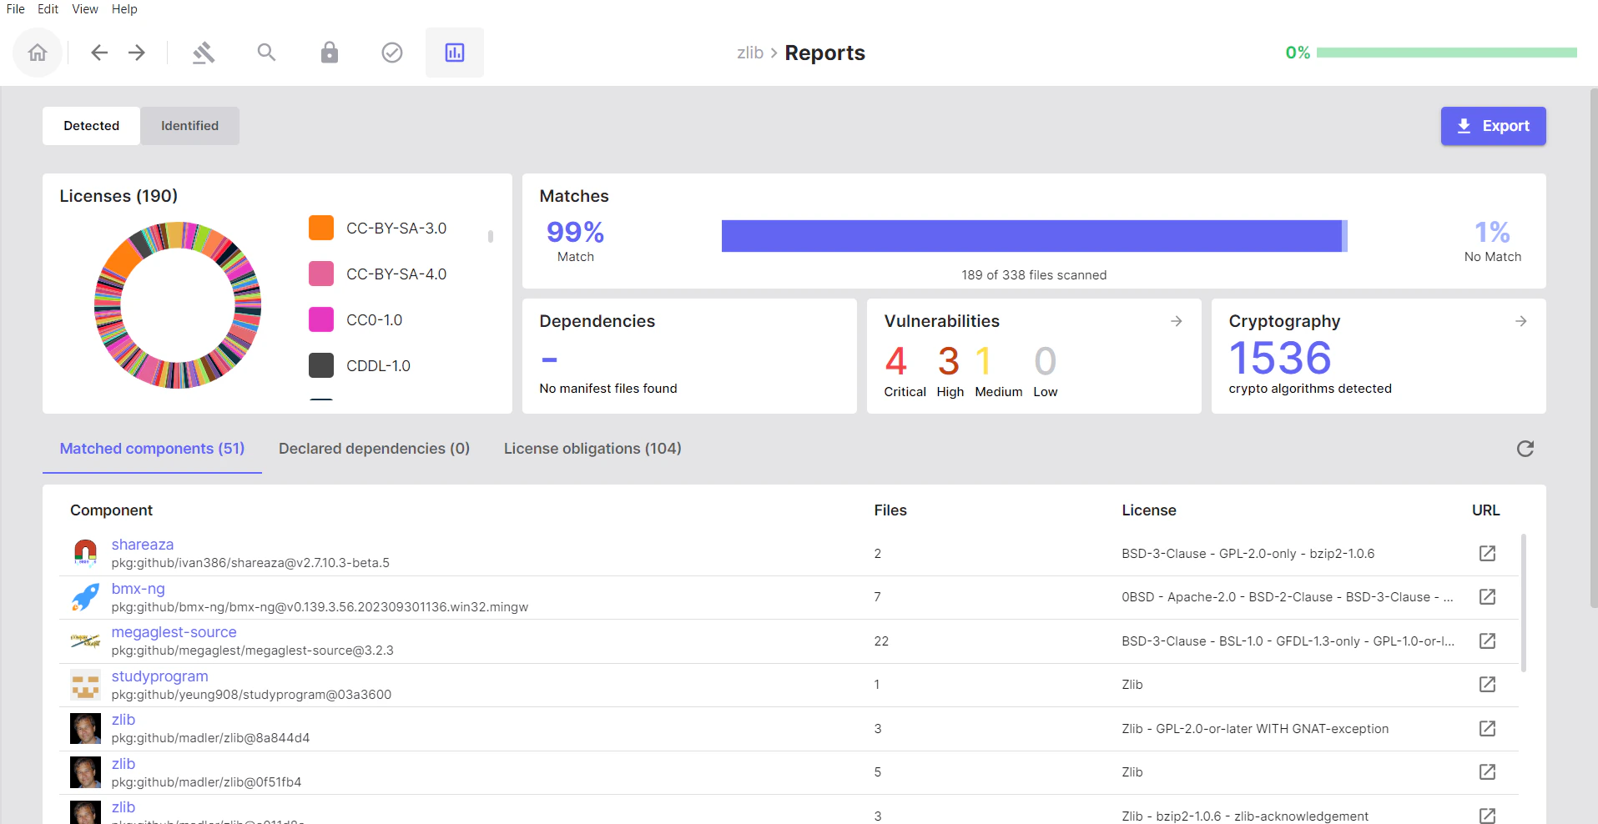
Task: Open the search tool from the toolbar
Action: pyautogui.click(x=265, y=52)
